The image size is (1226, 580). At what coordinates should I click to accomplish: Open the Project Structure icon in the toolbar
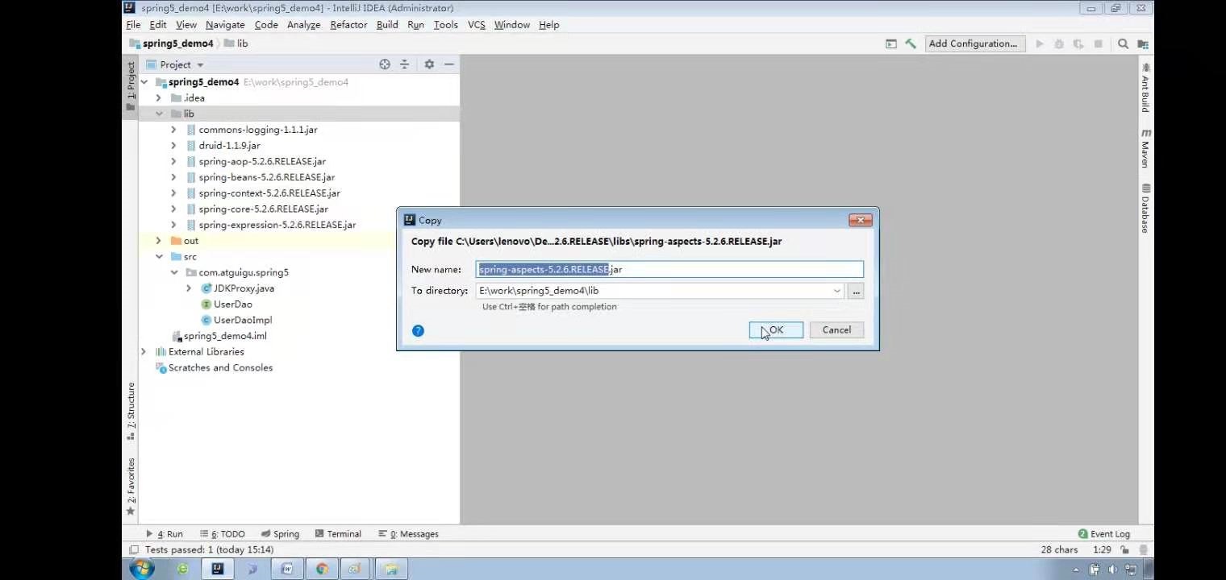1143,43
